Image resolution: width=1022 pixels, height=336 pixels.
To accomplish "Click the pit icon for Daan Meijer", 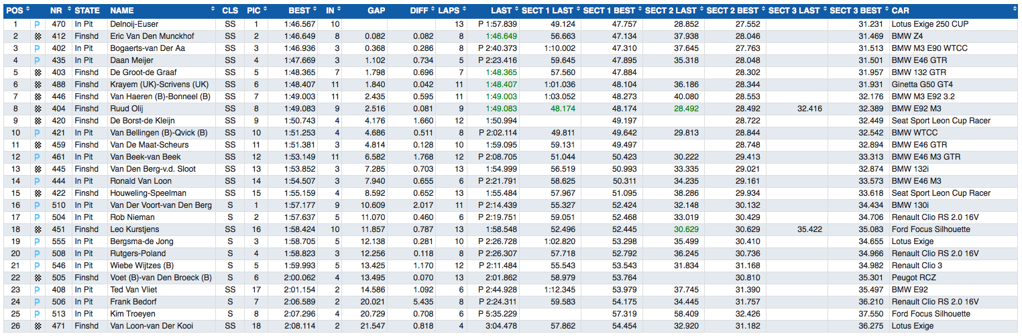I will (38, 60).
